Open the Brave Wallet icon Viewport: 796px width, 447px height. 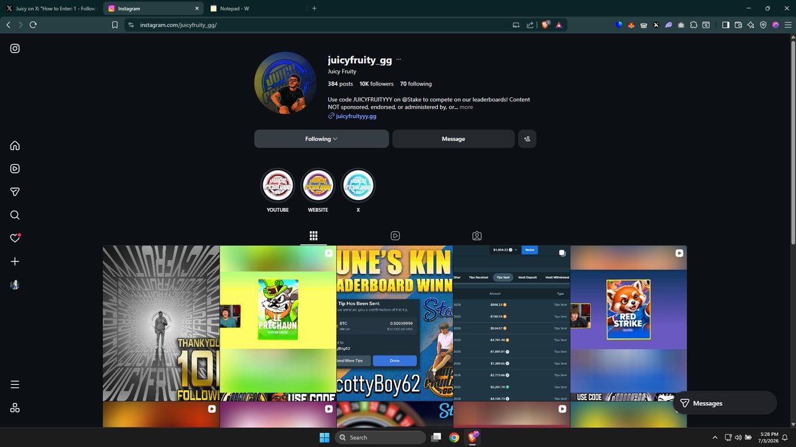point(738,25)
